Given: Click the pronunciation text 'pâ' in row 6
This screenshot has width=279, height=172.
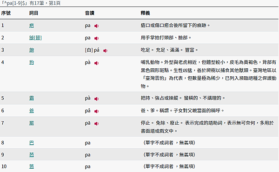Looking at the screenshot, I should (87, 111).
